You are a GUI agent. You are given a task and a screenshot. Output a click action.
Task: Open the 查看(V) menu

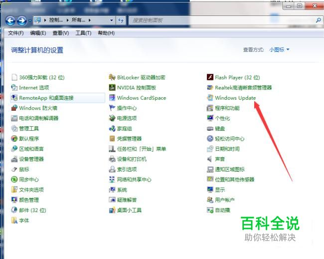click(x=60, y=33)
